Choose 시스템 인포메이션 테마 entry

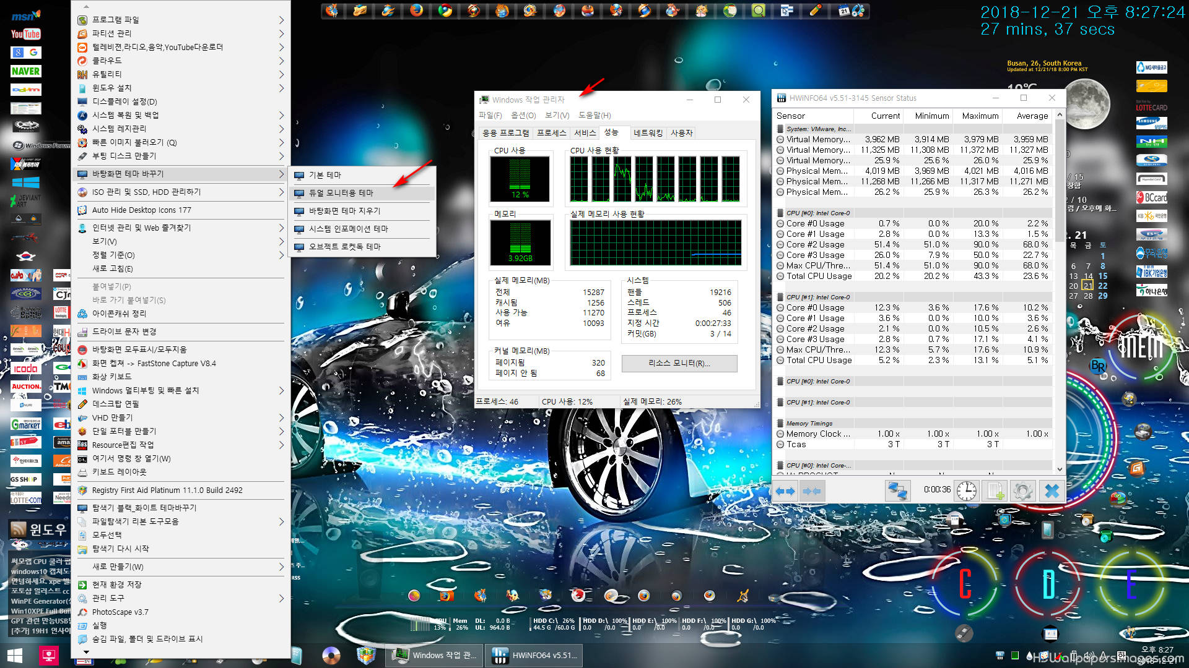tap(362, 229)
